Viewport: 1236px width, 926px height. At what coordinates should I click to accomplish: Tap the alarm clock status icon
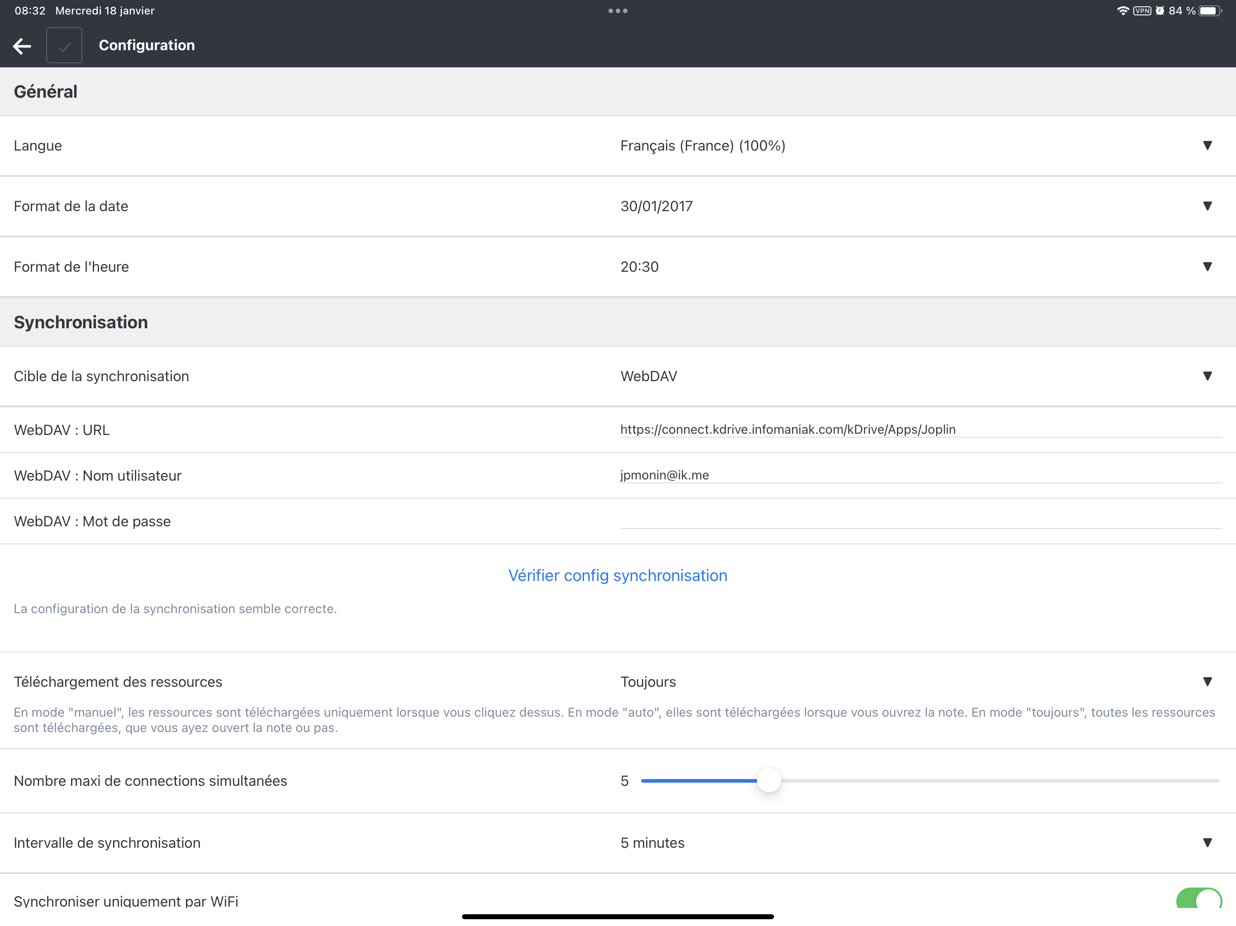pyautogui.click(x=1160, y=10)
